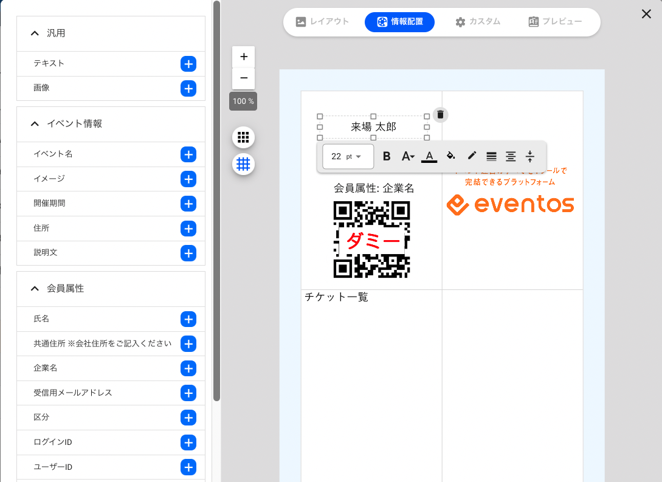Select the dummy QR code element
The width and height of the screenshot is (662, 482).
click(371, 239)
